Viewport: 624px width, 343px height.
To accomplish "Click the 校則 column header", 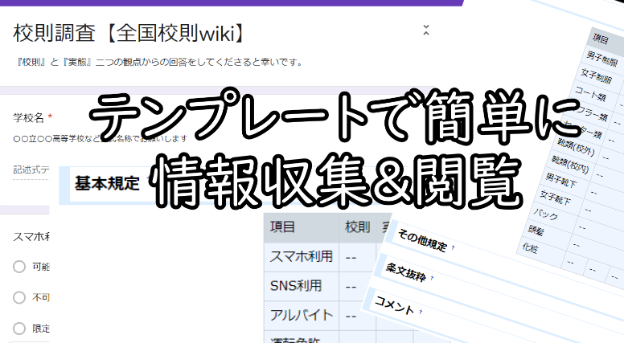I will (357, 227).
